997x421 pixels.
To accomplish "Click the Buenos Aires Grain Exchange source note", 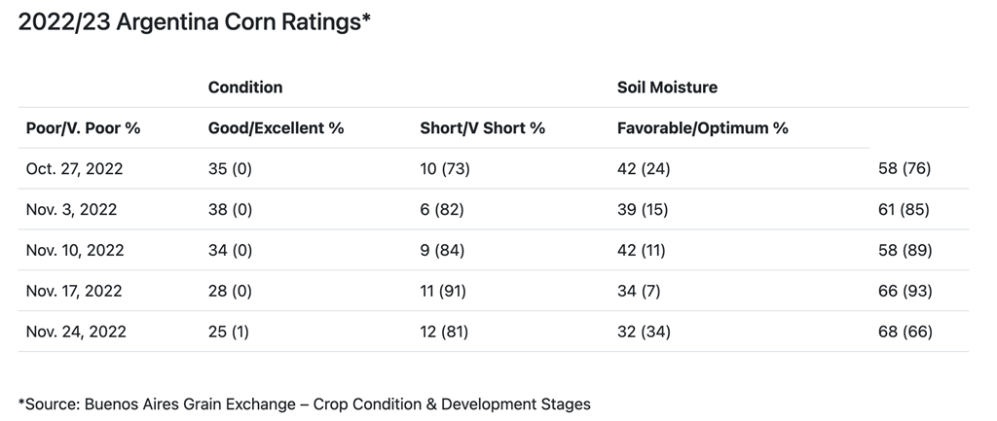I will 304,403.
